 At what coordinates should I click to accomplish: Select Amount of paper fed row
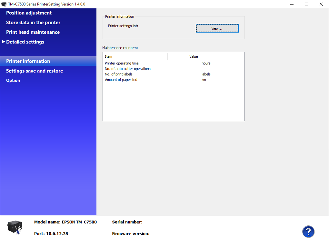pyautogui.click(x=121, y=80)
